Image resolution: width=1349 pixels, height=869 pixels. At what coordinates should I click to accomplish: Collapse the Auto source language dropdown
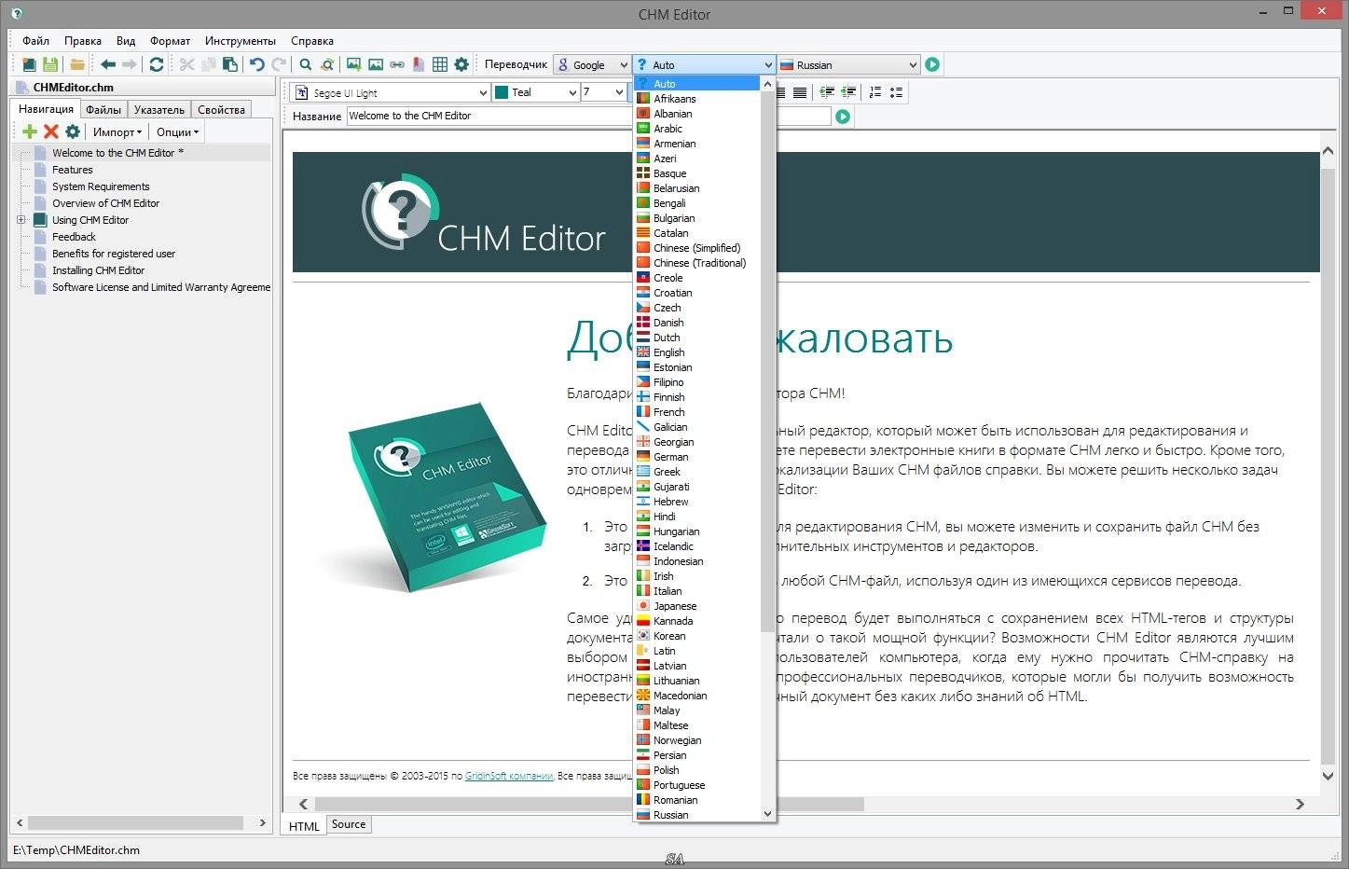[704, 64]
